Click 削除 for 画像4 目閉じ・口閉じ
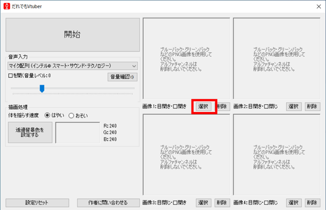326x210 pixels. [x=312, y=203]
